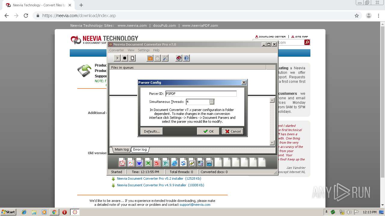
Task: Go back in Chrome browser
Action: pyautogui.click(x=7, y=16)
